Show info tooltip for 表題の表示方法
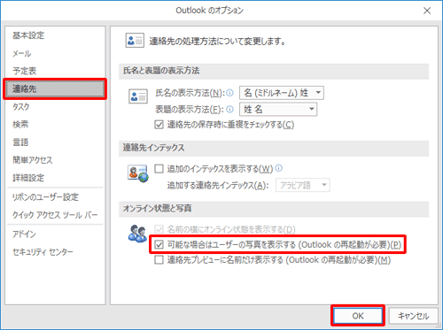 coord(229,110)
